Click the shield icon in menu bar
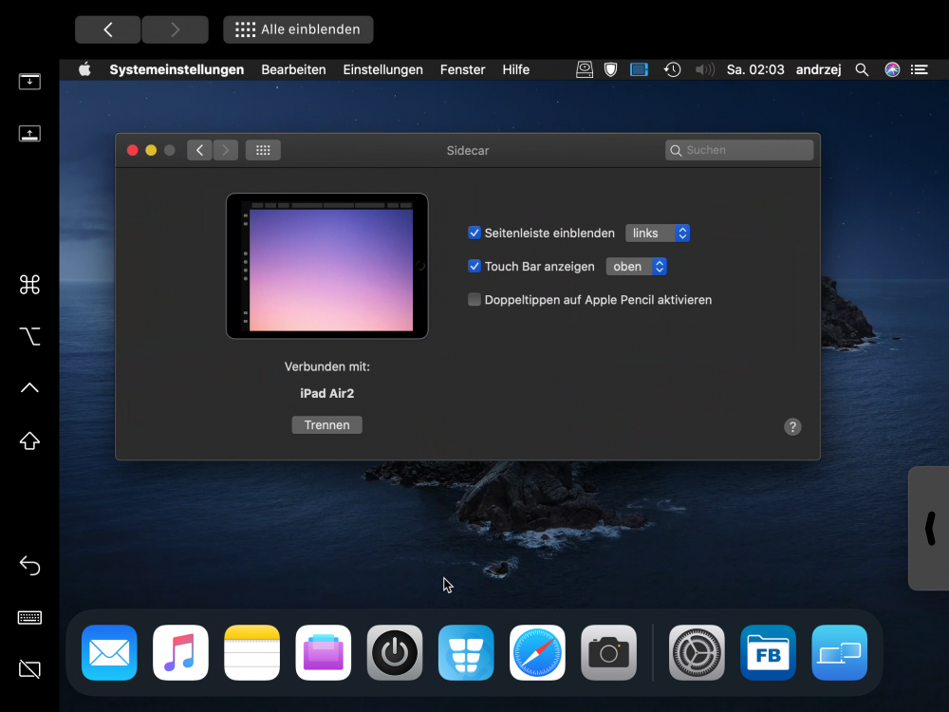949x712 pixels. pyautogui.click(x=610, y=69)
